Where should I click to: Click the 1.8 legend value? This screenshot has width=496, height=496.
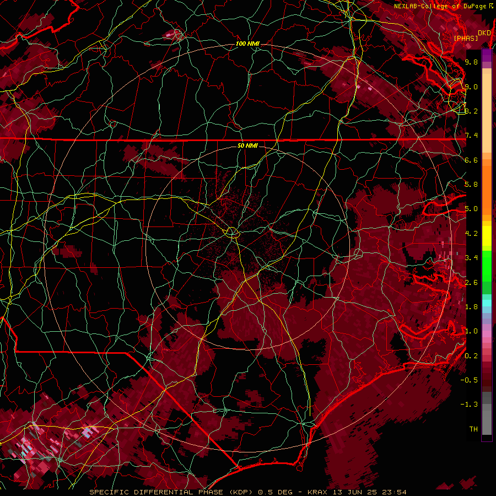coord(471,307)
